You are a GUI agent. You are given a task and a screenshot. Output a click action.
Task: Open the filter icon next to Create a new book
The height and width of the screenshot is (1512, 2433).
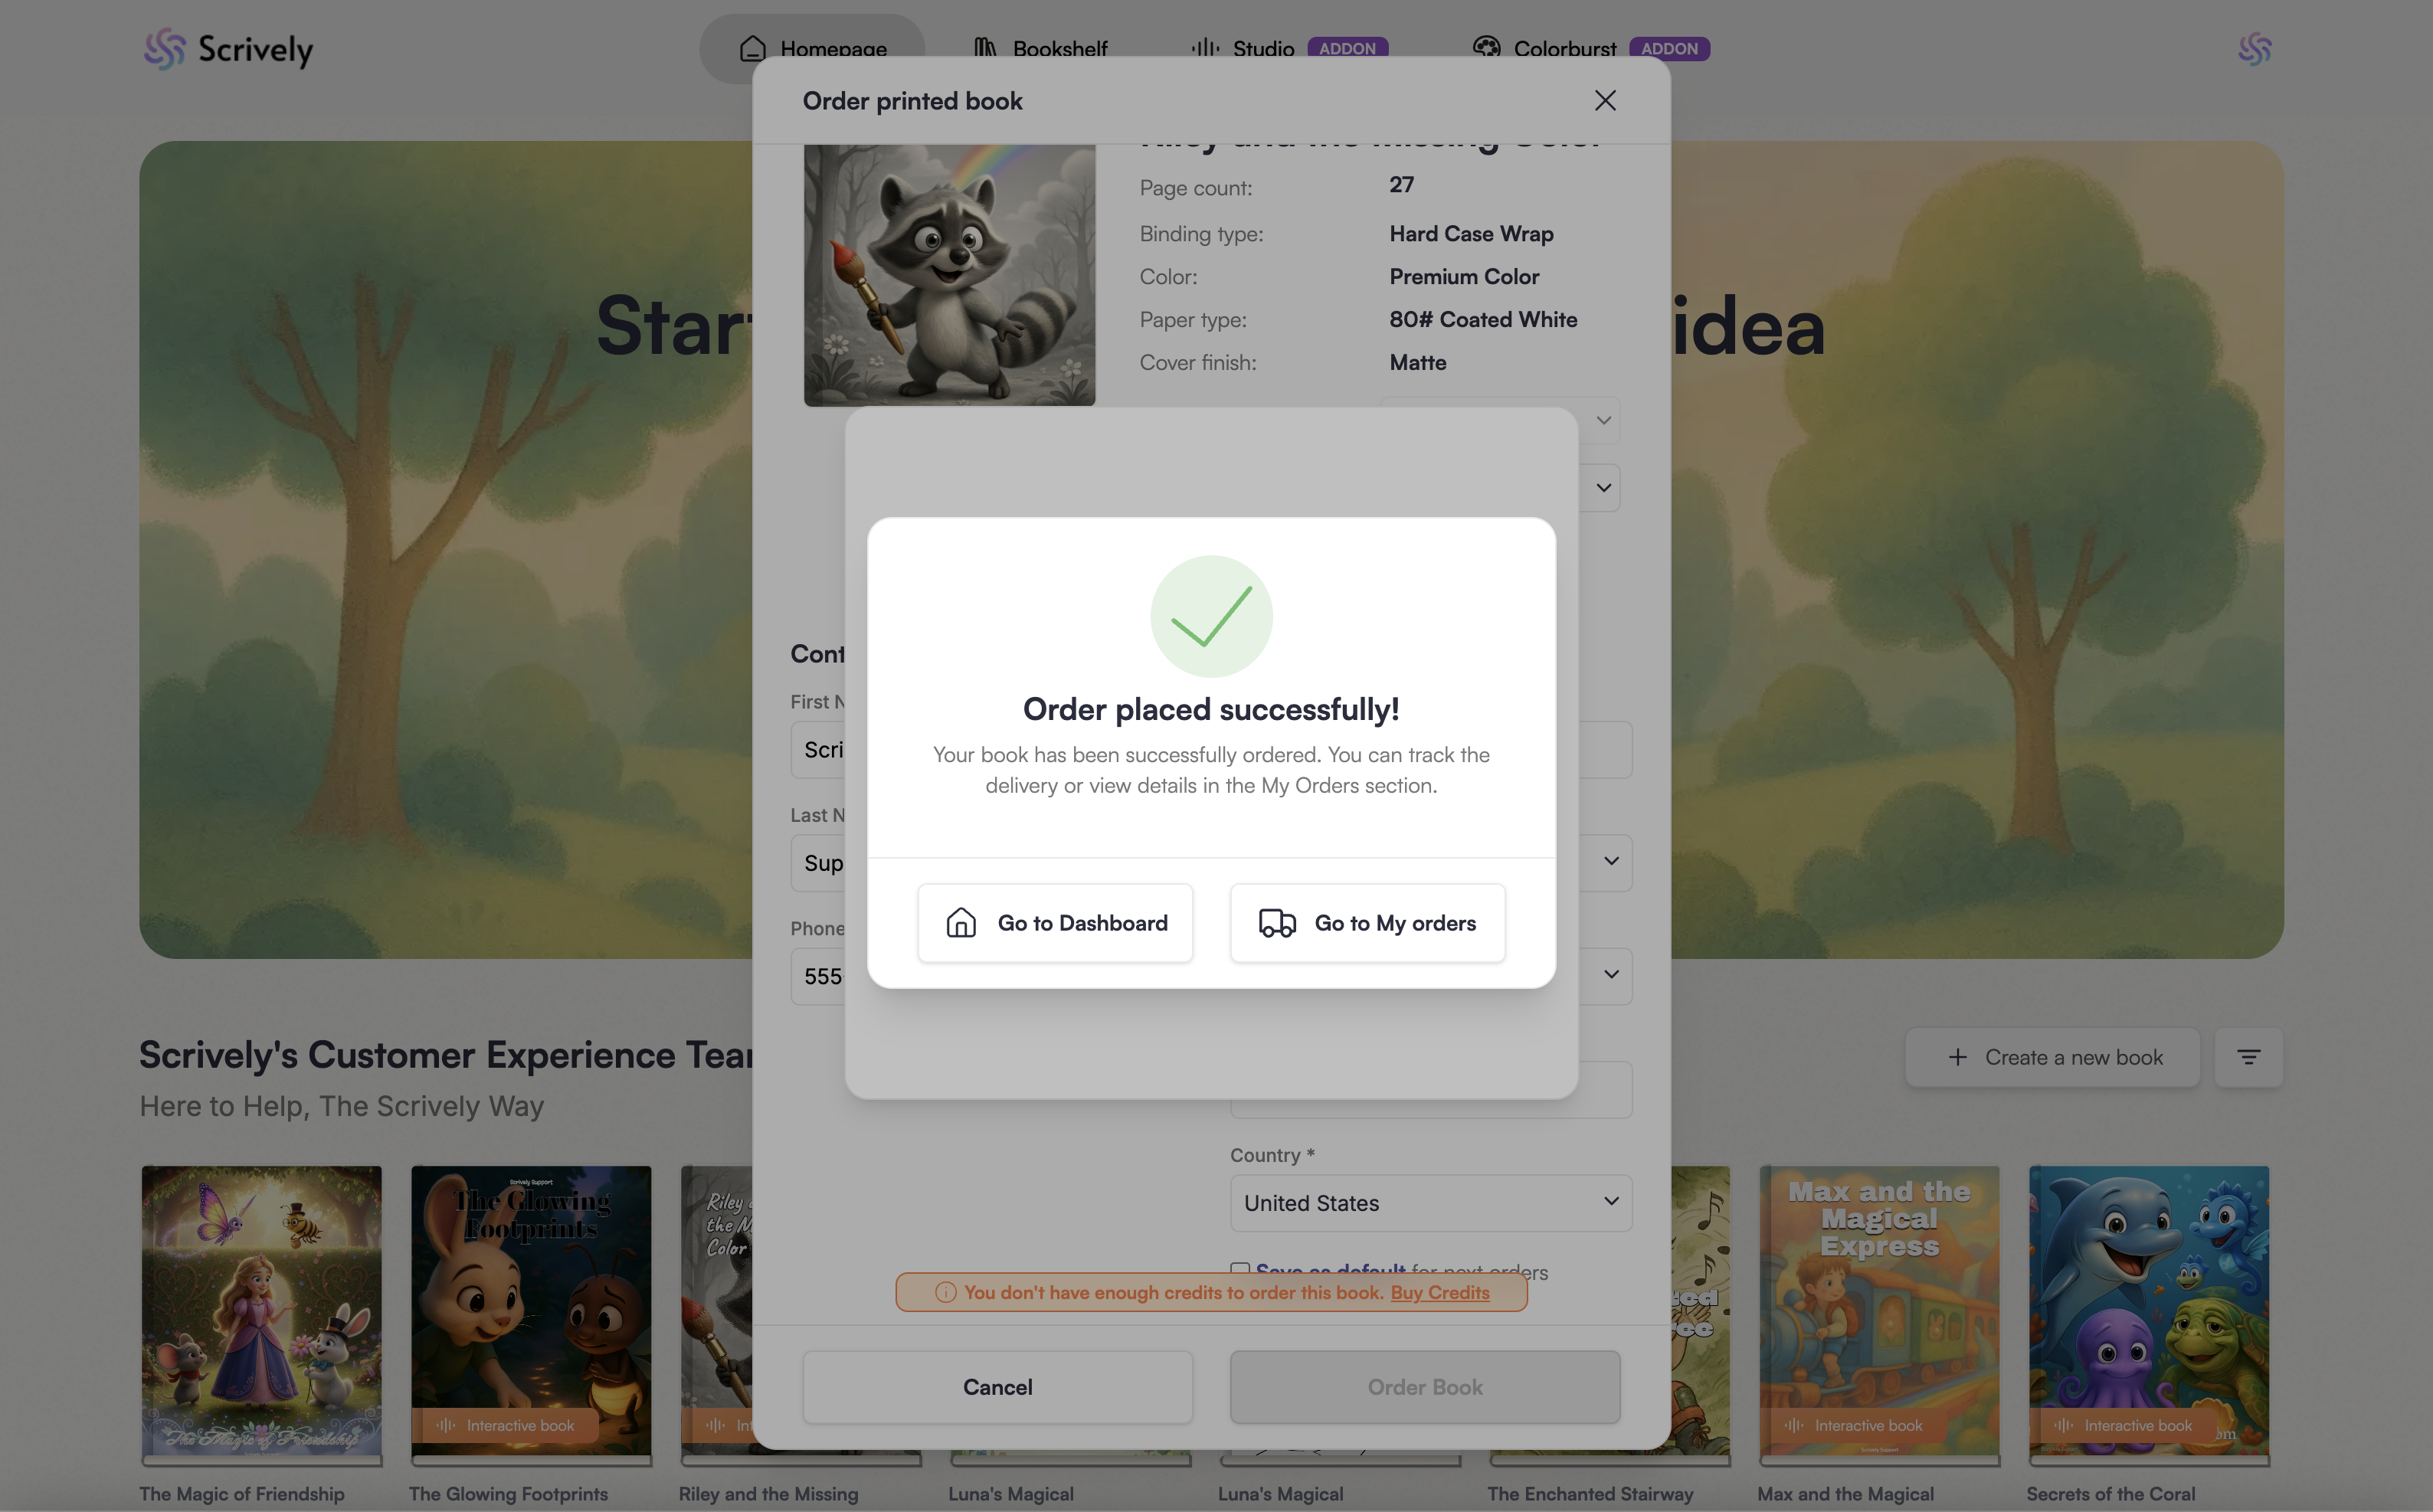click(2248, 1057)
